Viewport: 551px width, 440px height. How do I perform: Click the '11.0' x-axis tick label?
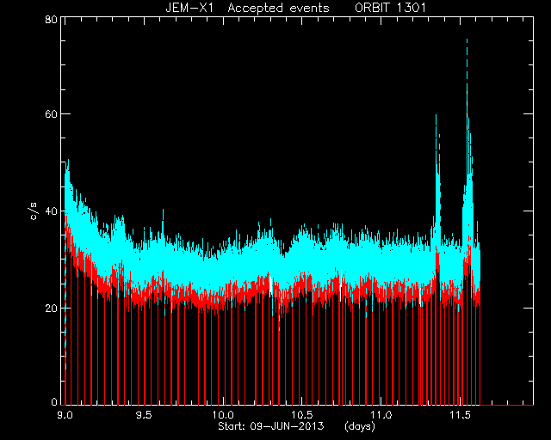(381, 415)
